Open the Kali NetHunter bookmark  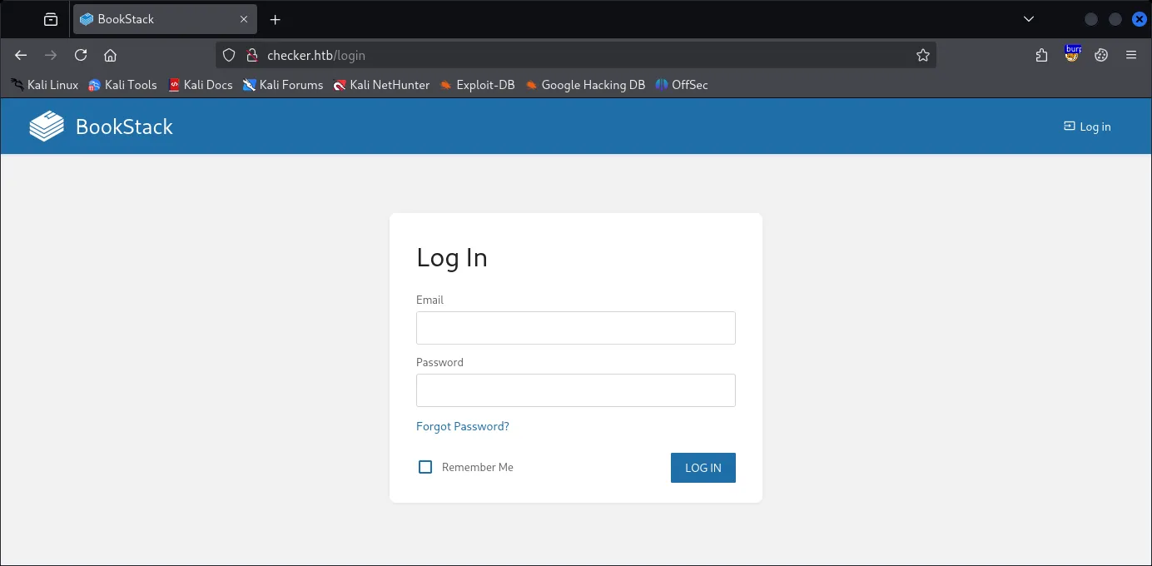coord(381,84)
